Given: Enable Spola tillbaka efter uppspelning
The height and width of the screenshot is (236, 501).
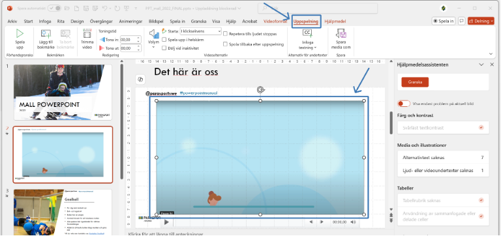Looking at the screenshot, I should tap(226, 44).
